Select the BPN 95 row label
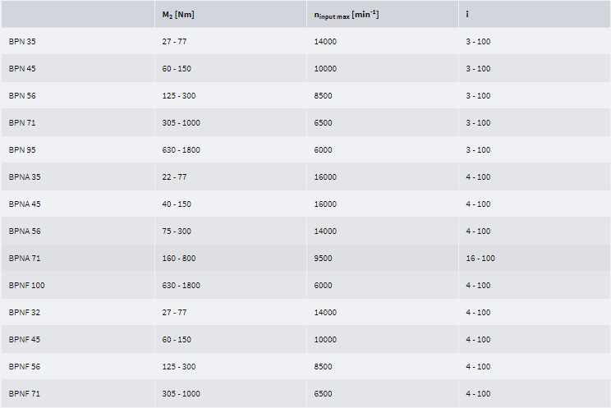 pyautogui.click(x=22, y=149)
